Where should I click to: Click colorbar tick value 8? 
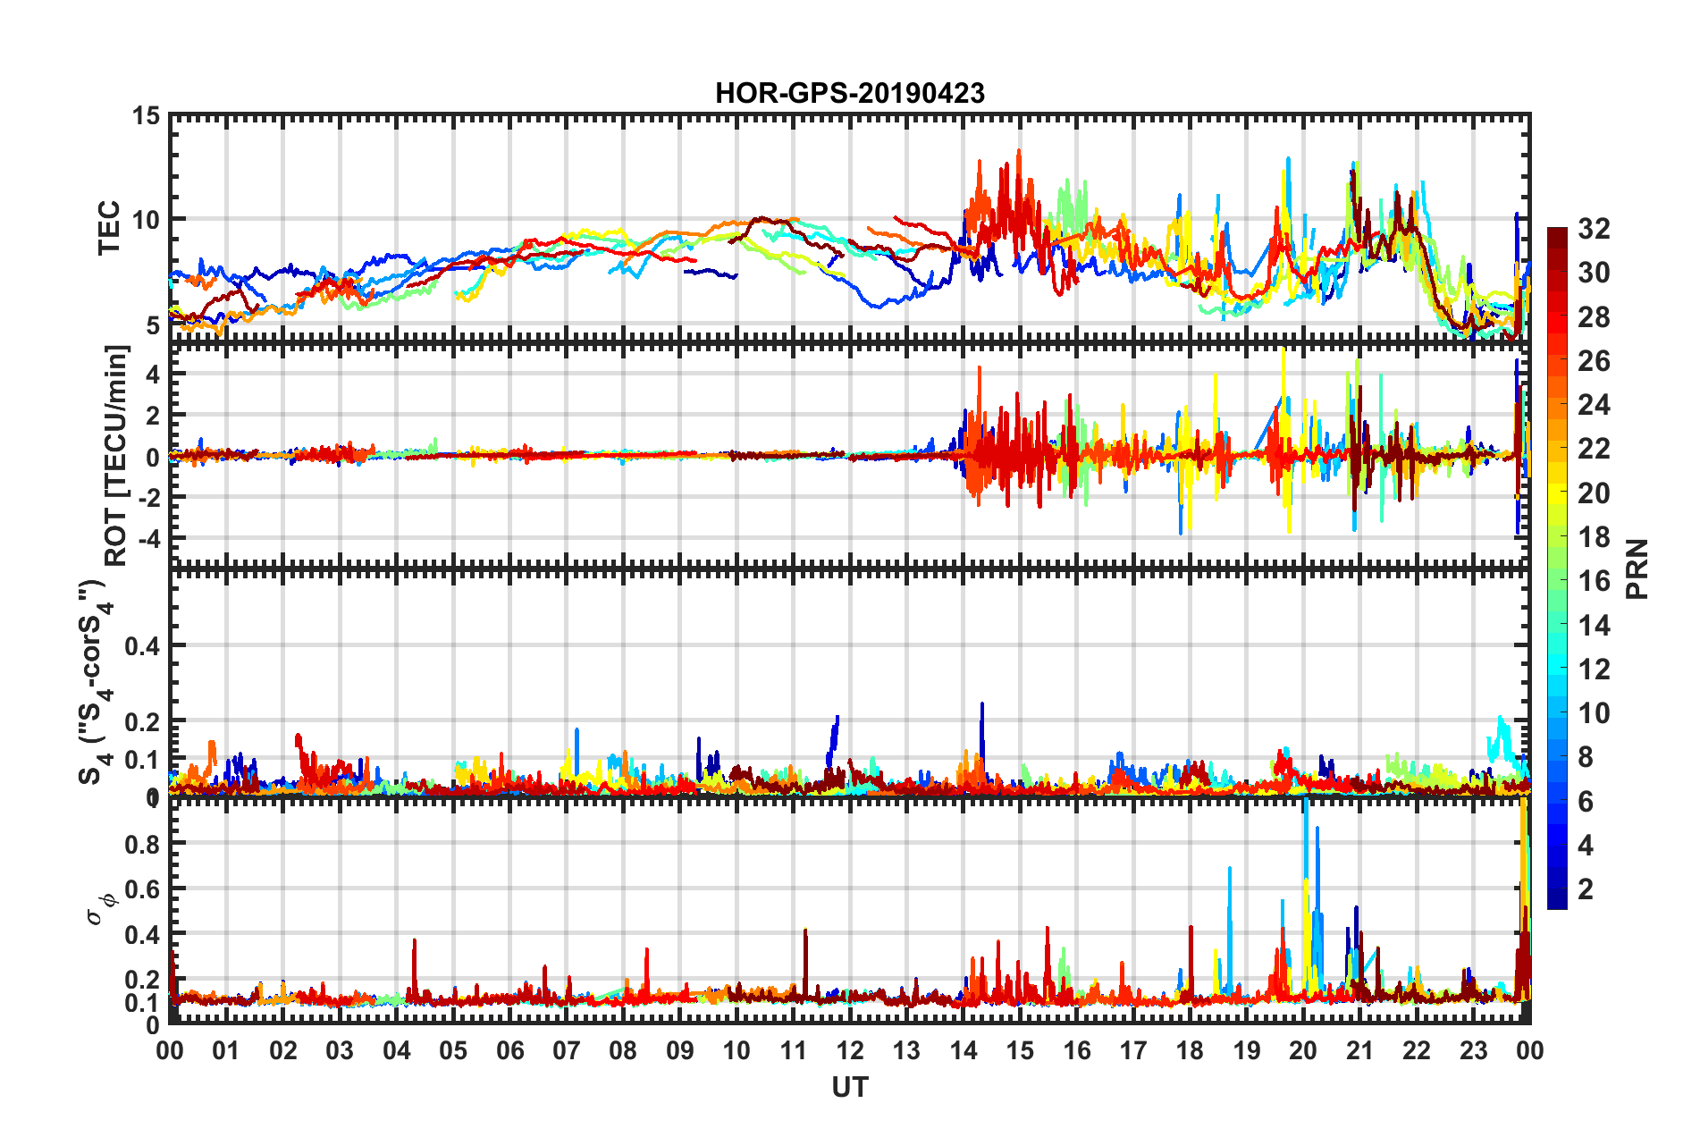point(1586,757)
